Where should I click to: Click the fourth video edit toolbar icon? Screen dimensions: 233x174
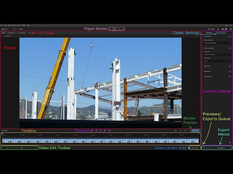click(16, 148)
